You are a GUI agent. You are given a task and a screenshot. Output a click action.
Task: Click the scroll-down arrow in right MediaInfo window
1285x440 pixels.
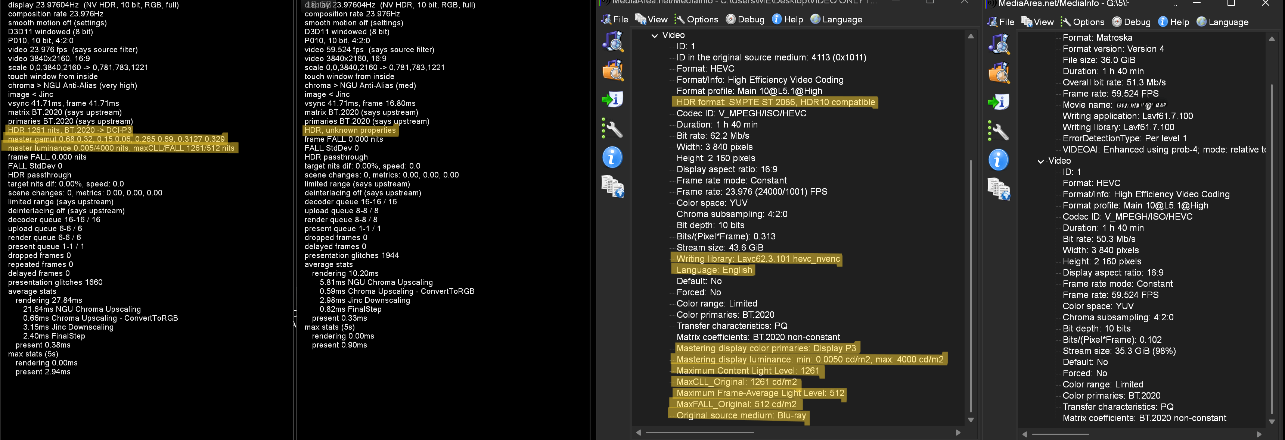(x=1272, y=422)
